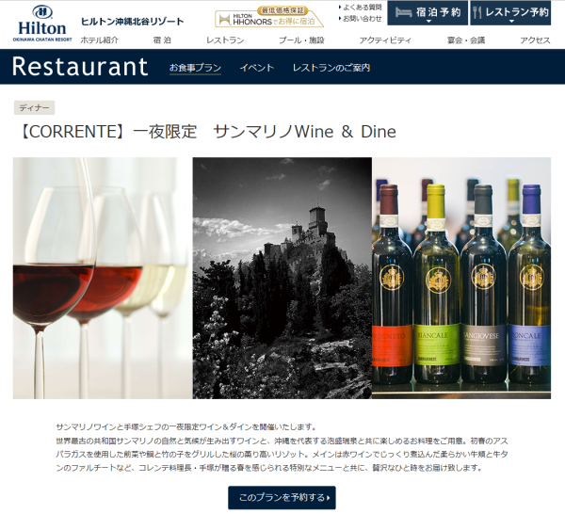Expand the 宿泊予約 dropdown arrow

click(428, 22)
